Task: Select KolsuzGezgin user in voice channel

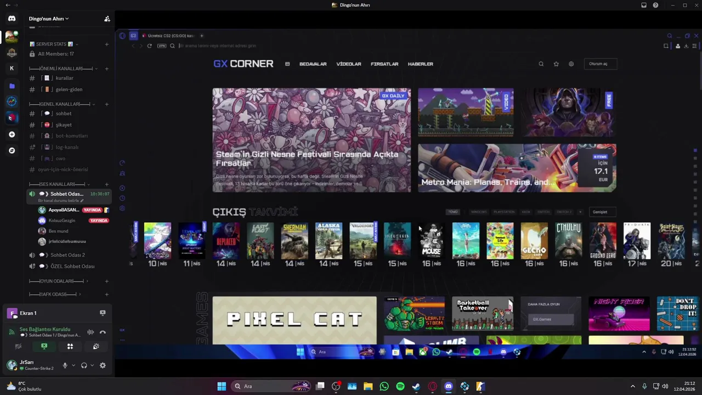Action: (x=73, y=221)
